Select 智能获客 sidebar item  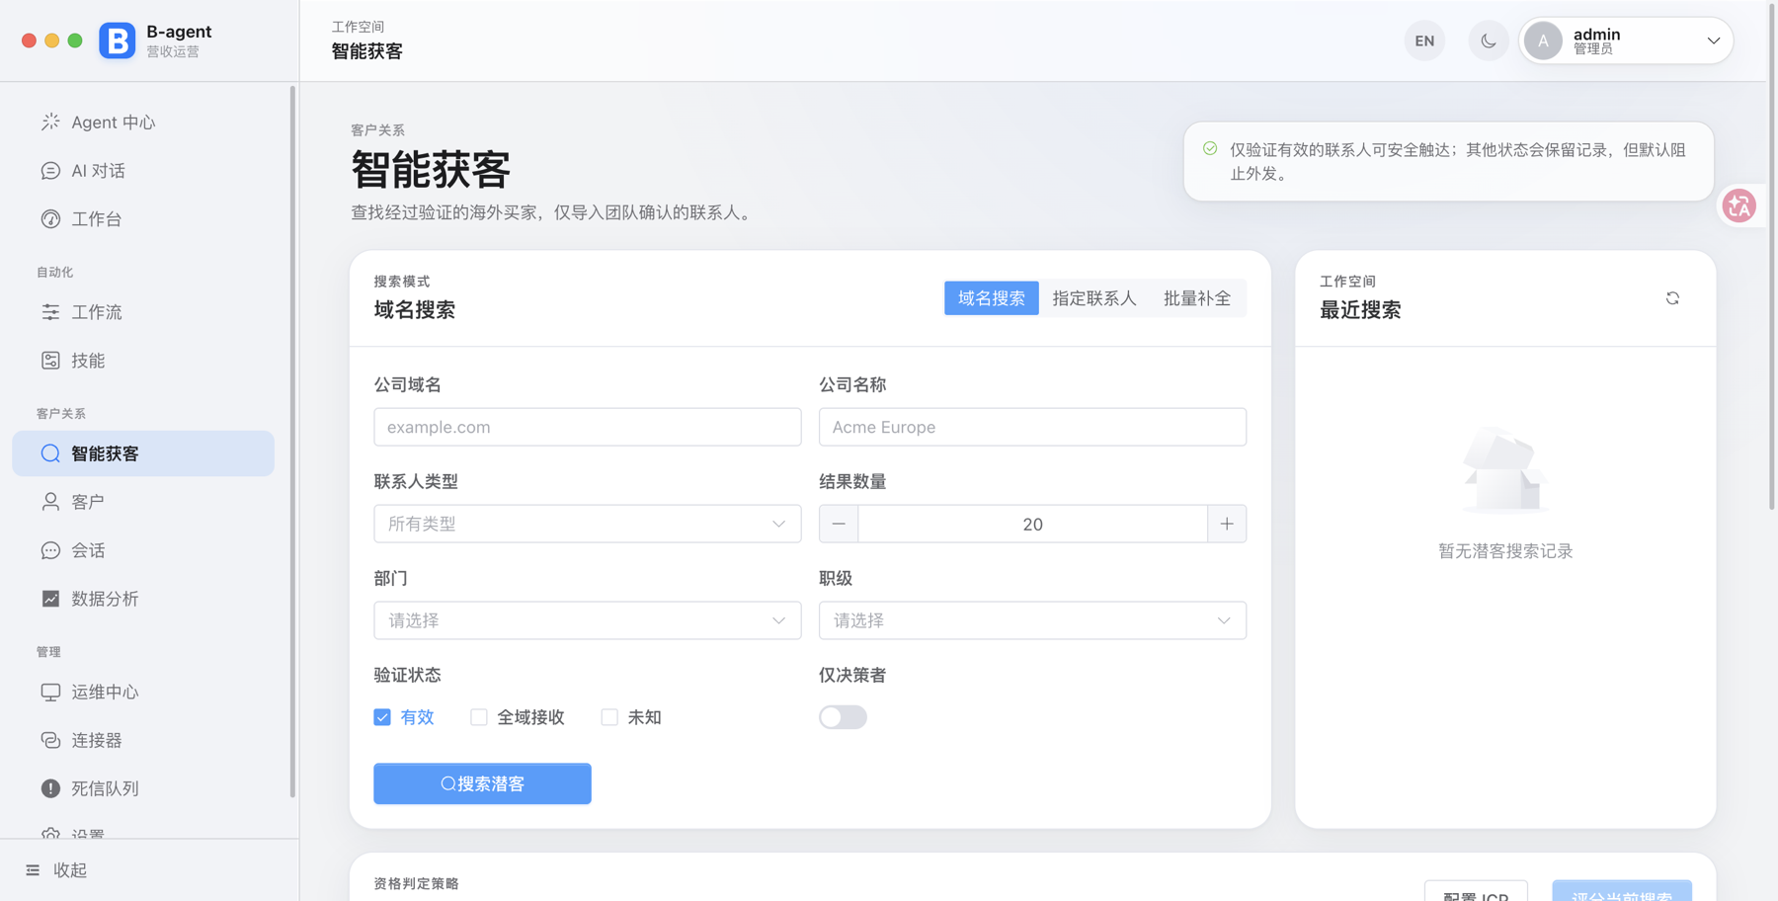pos(143,453)
